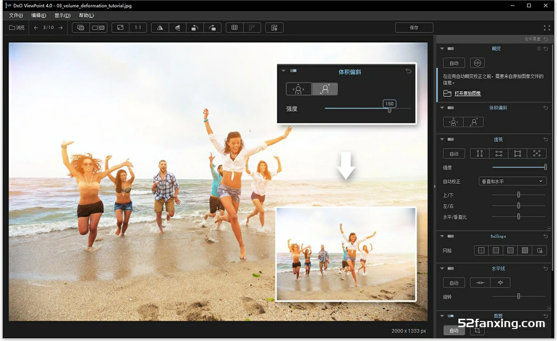Select the 8-point perspective tool
557x341 pixels.
pyautogui.click(x=537, y=153)
